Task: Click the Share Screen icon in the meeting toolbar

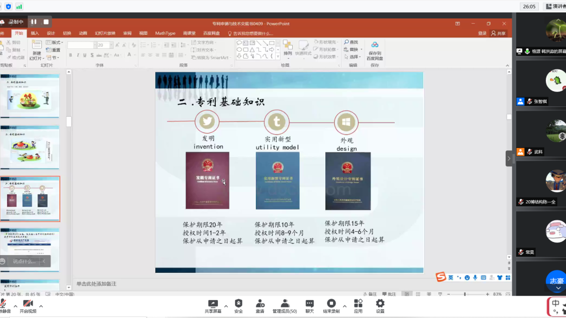Action: (x=212, y=303)
